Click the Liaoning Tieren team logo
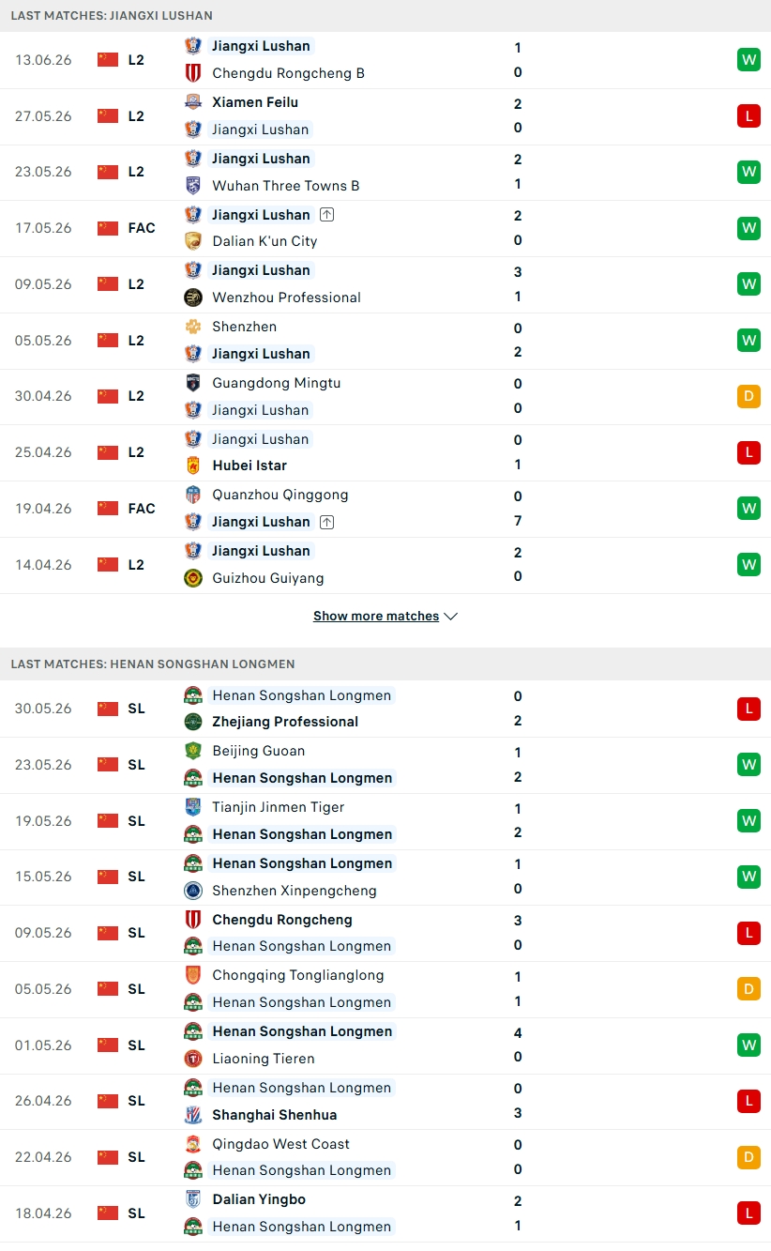Viewport: 771px width, 1251px height. [x=193, y=1058]
